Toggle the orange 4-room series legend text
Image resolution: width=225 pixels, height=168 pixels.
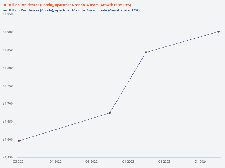(70, 5)
